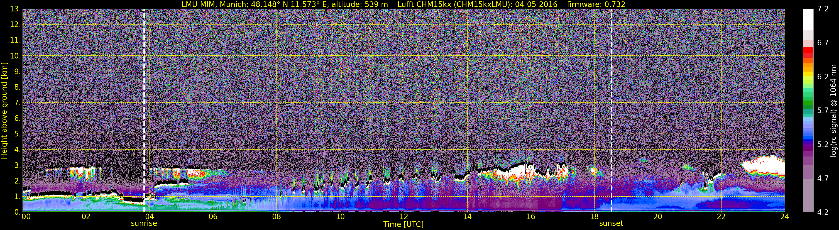This screenshot has height=230, width=839.
Task: Click the height tick label 5
Action: pyautogui.click(x=17, y=134)
